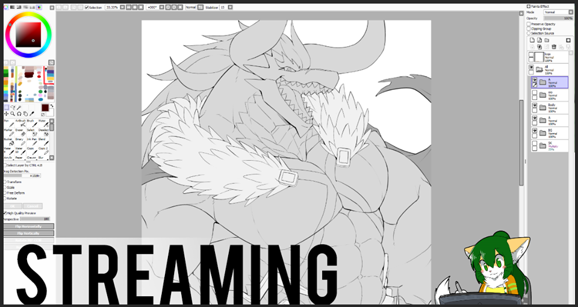Image resolution: width=578 pixels, height=307 pixels.
Task: Click the foreground dark red color swatch
Action: pos(45,108)
